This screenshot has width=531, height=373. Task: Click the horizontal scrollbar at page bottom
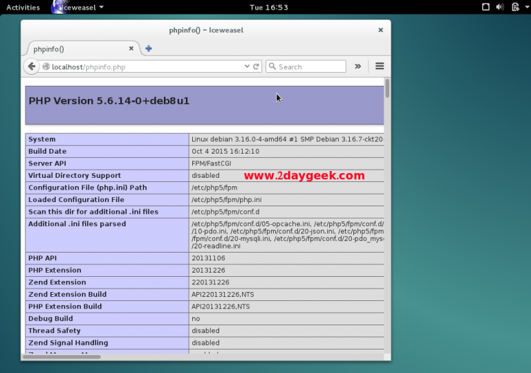(x=64, y=356)
